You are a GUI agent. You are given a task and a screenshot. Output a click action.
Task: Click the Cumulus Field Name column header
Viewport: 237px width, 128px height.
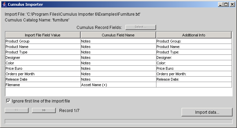tap(118, 35)
